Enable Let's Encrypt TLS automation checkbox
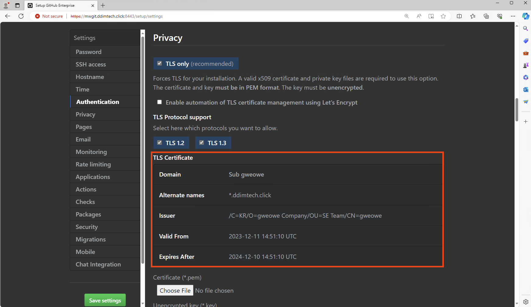The width and height of the screenshot is (531, 307). tap(159, 102)
